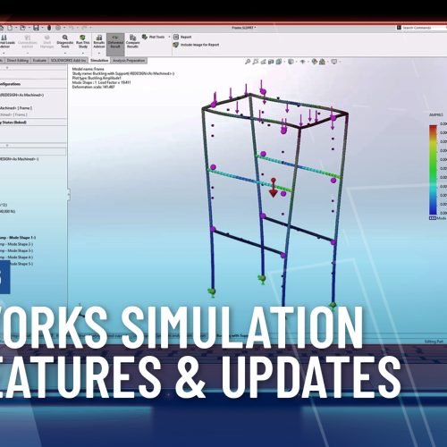Click the View Settings monitor icon
This screenshot has width=447, height=447.
(334, 62)
